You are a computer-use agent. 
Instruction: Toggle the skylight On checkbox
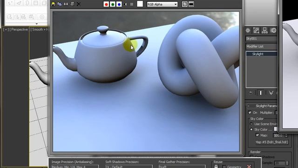pos(250,112)
